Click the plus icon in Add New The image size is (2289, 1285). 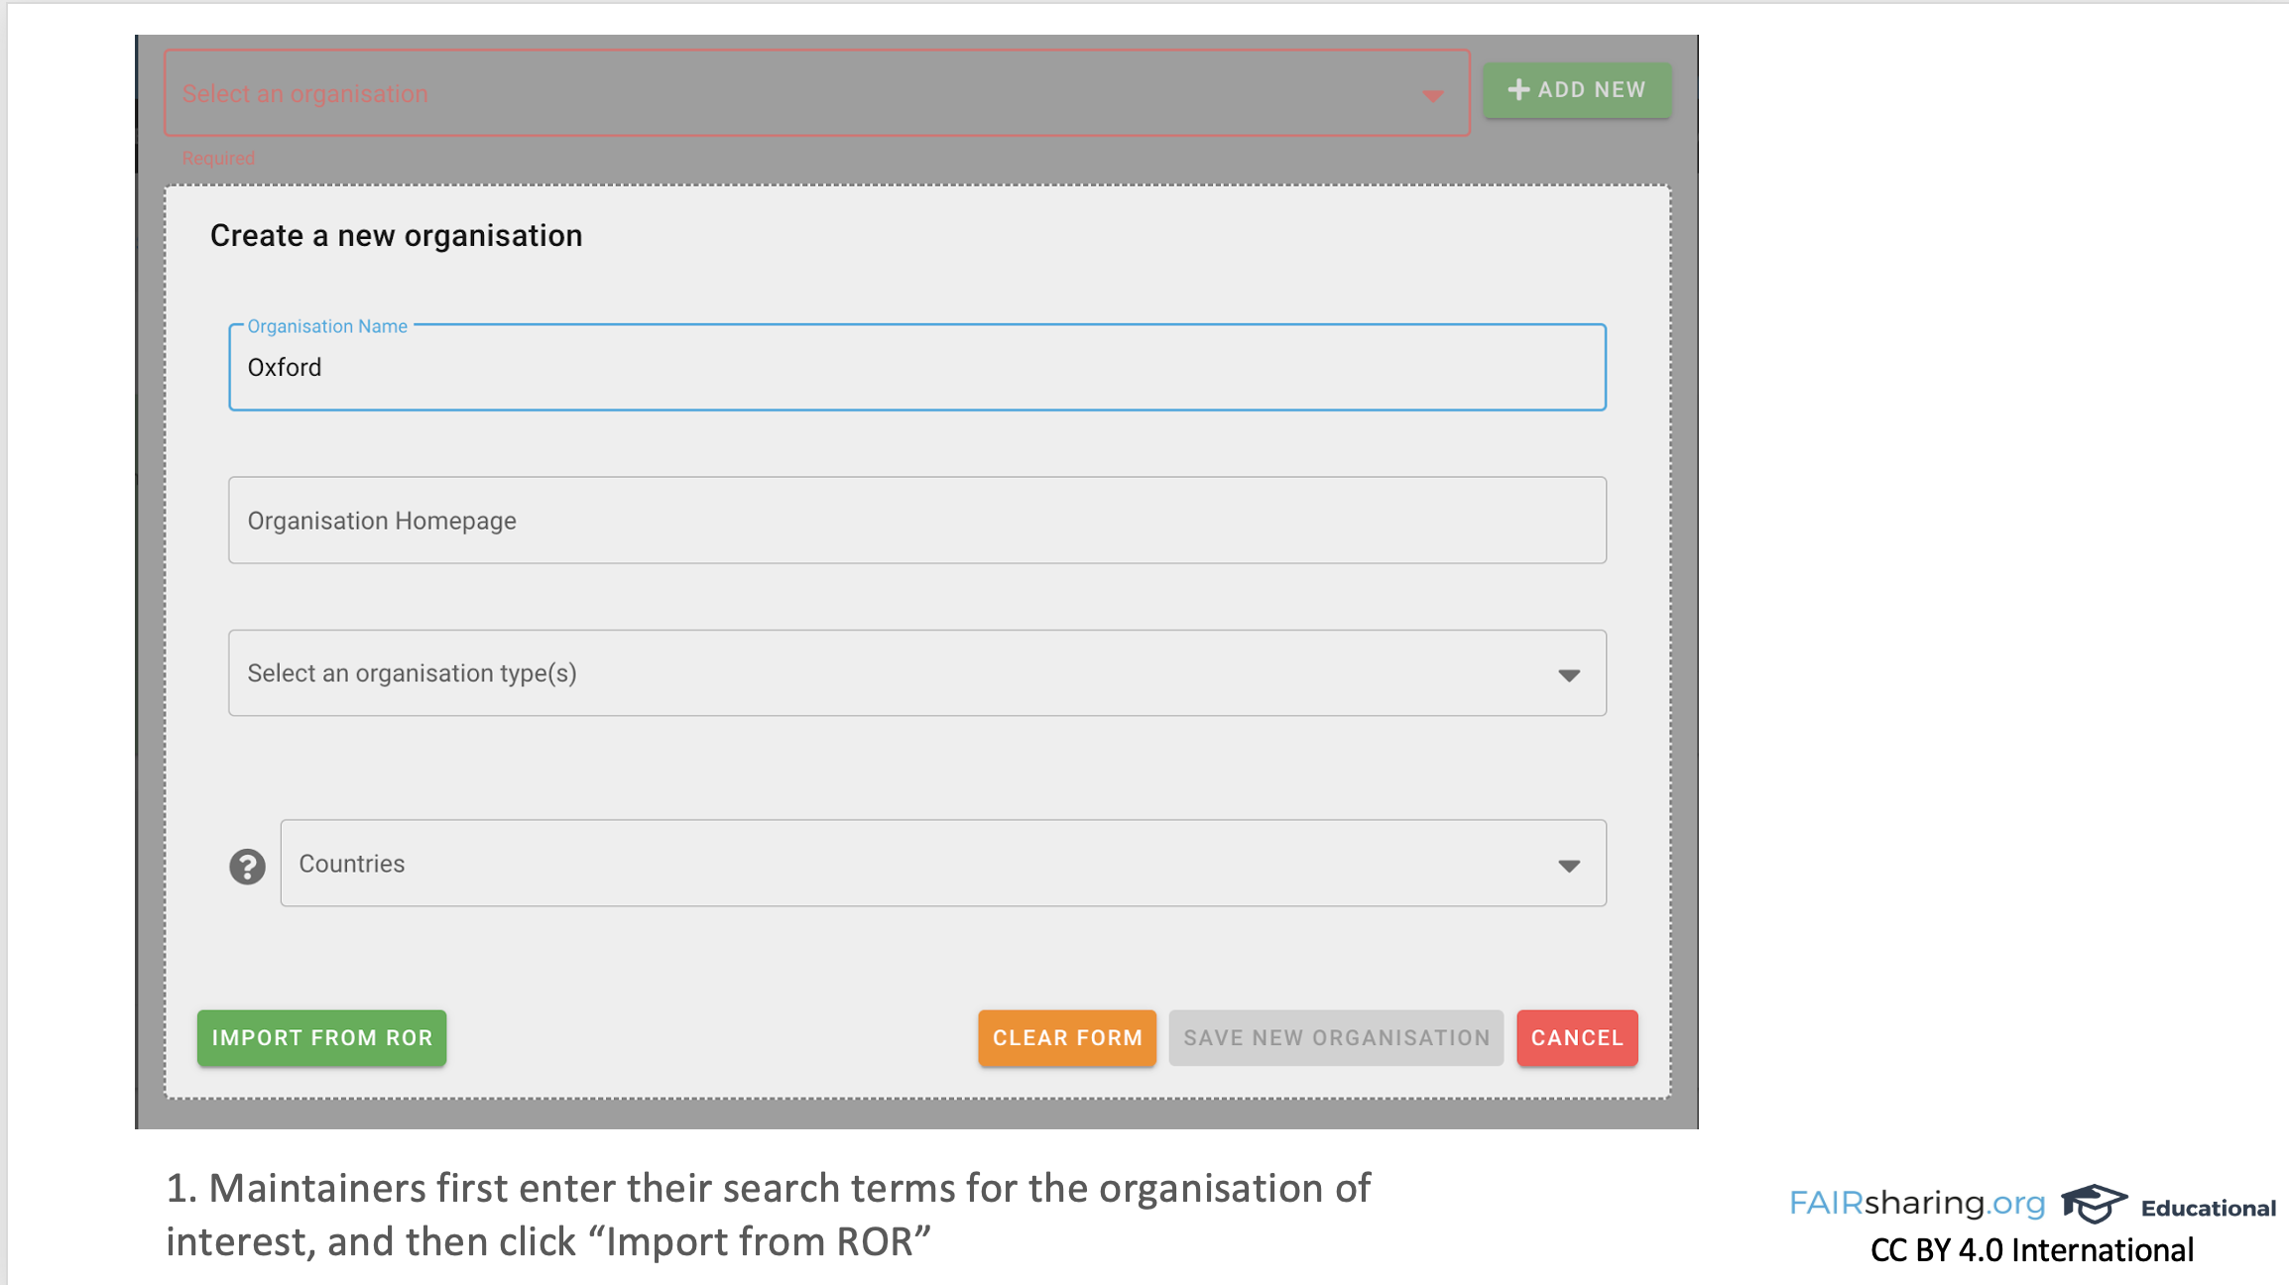click(x=1517, y=90)
